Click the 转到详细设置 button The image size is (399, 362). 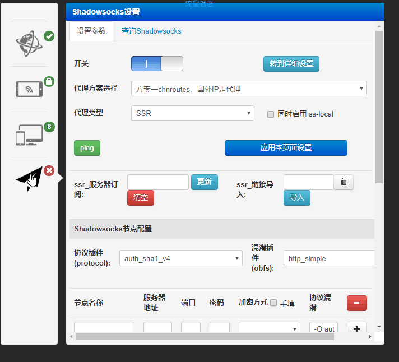click(x=291, y=63)
